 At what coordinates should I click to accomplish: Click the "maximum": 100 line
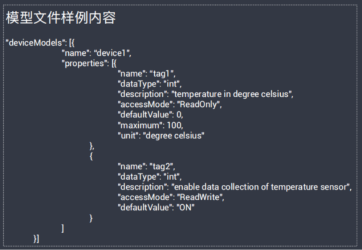click(150, 125)
